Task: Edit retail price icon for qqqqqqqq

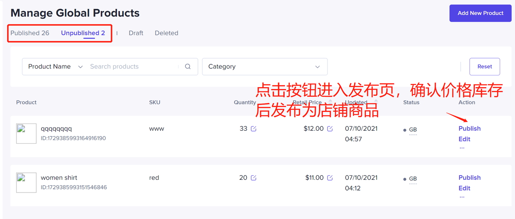Action: tap(330, 129)
